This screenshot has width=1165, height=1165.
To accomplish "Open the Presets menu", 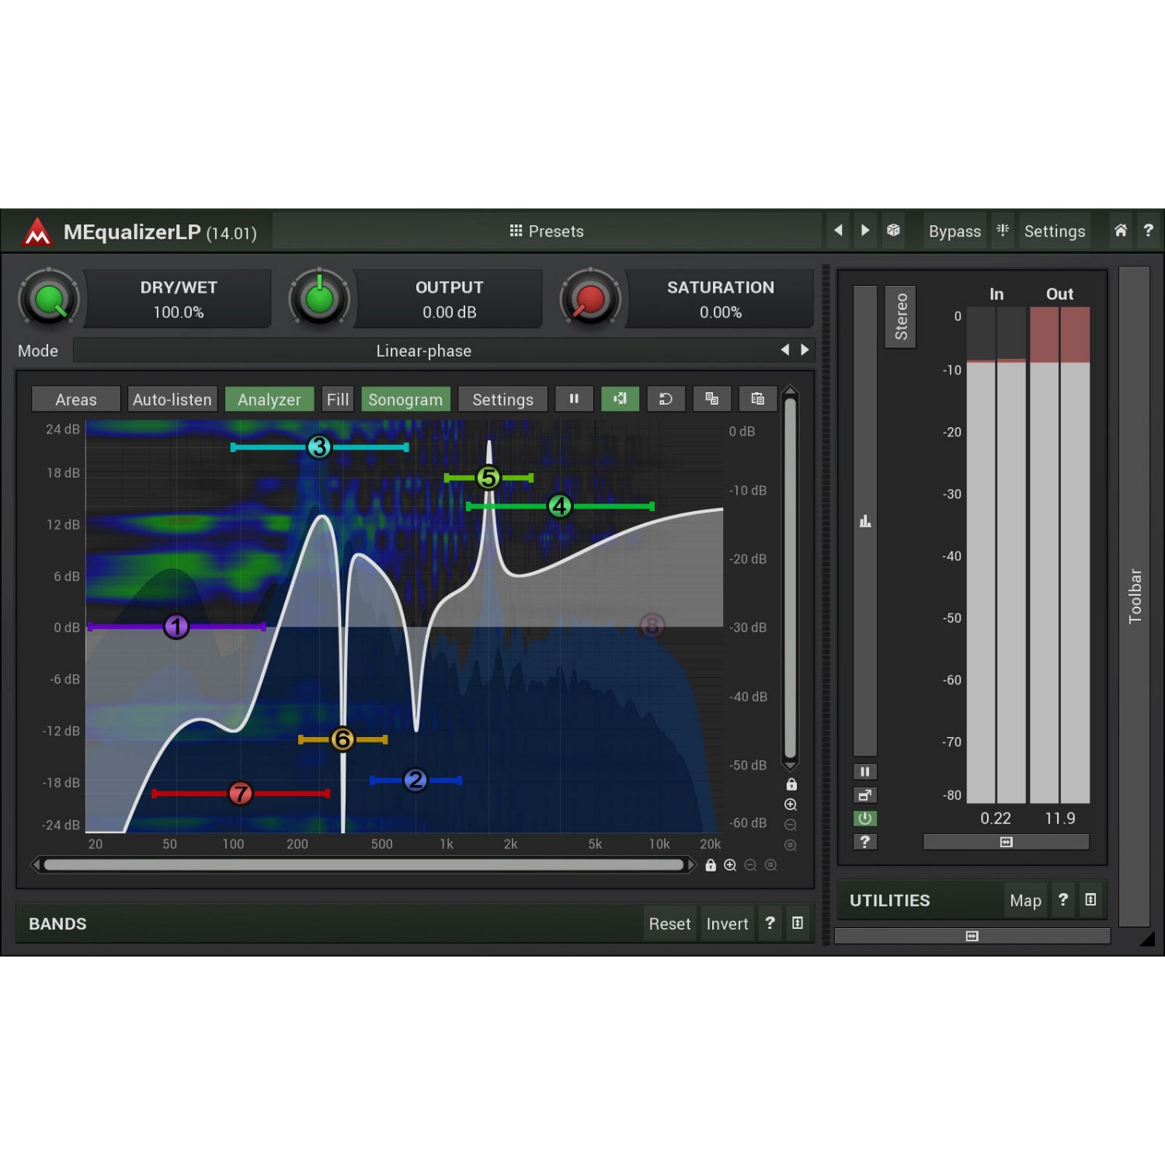I will [x=547, y=231].
